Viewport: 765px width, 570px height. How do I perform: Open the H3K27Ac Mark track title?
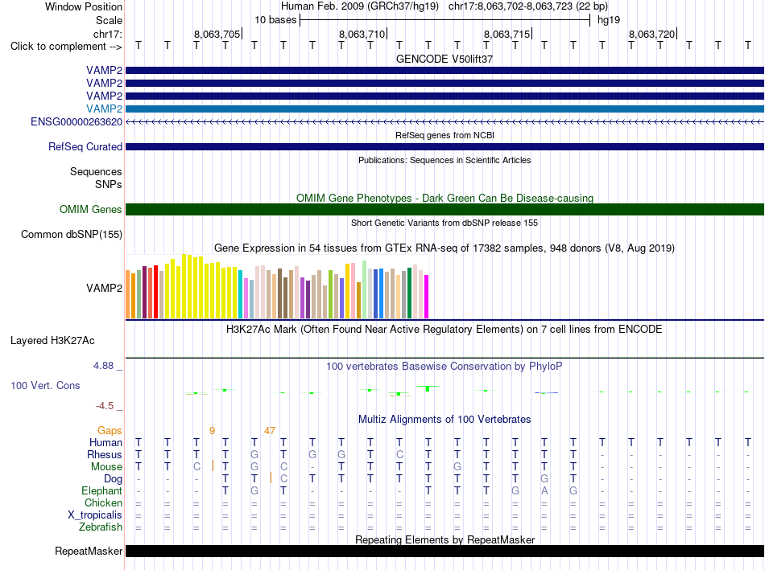[x=445, y=330]
